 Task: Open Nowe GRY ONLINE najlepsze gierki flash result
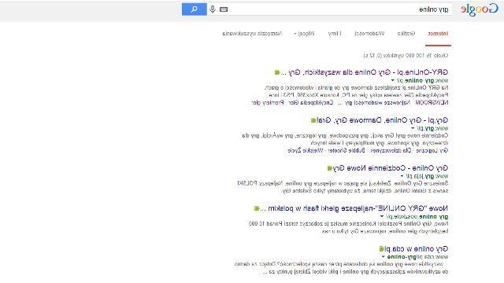(x=354, y=208)
